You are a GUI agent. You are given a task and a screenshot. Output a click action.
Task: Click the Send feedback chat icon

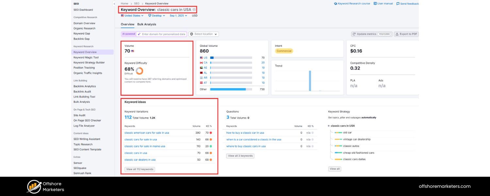click(x=398, y=3)
